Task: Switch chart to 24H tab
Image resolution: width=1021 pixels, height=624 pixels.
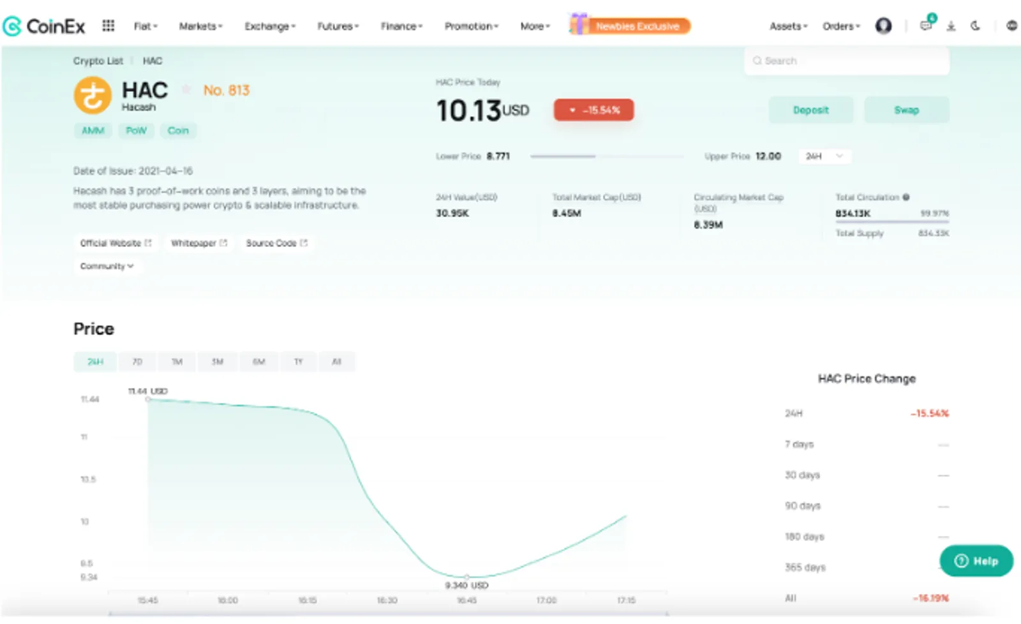Action: [95, 362]
